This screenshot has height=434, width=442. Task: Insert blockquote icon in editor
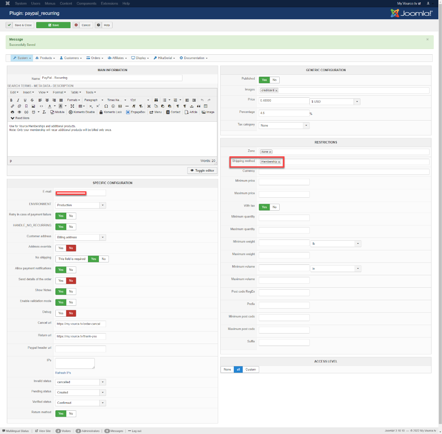pos(199,106)
